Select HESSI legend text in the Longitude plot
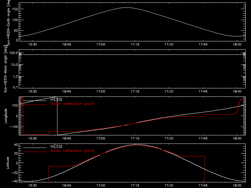Viewport: 251px width, 188px height. (56, 100)
